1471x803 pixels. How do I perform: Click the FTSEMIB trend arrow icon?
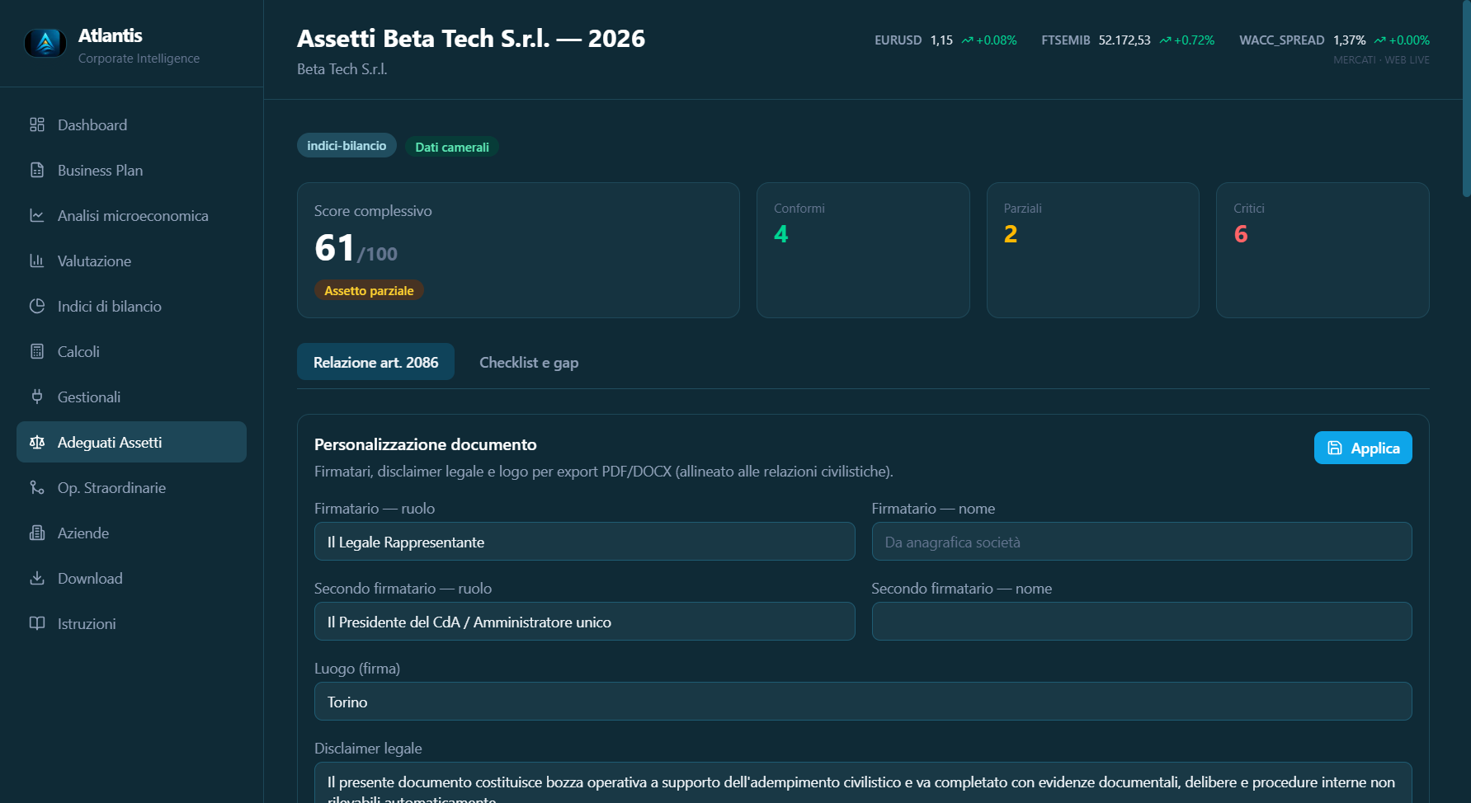[1165, 40]
